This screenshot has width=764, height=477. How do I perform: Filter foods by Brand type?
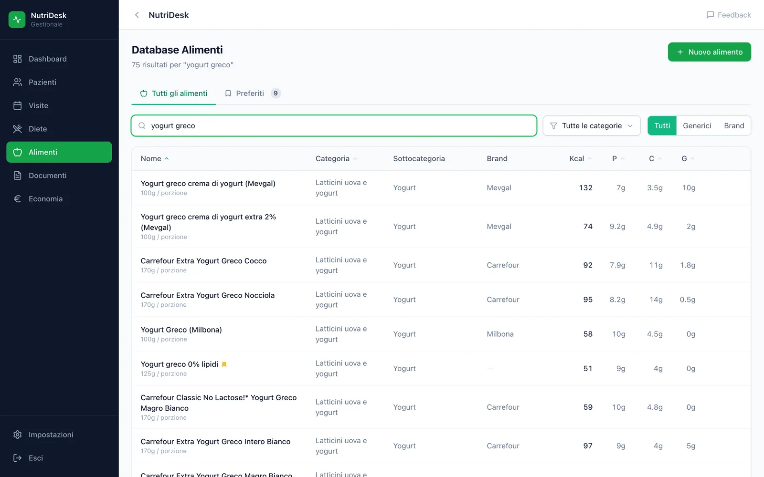[734, 126]
